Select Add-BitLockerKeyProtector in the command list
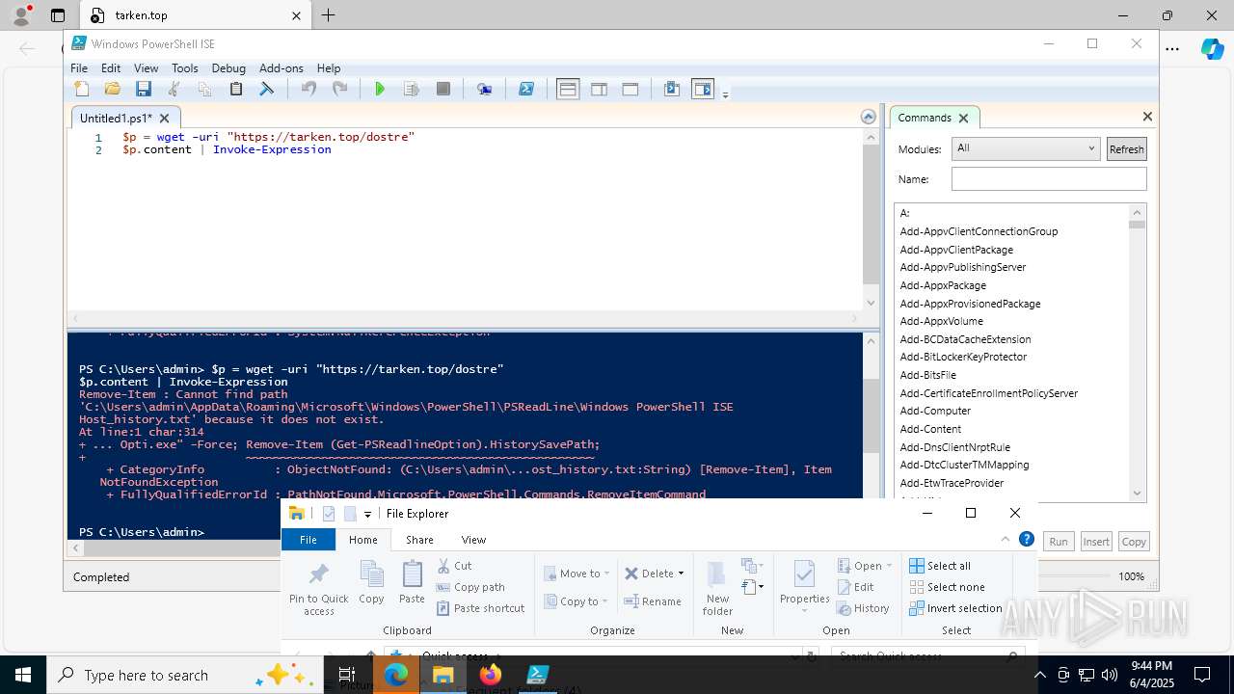The width and height of the screenshot is (1234, 694). (963, 357)
